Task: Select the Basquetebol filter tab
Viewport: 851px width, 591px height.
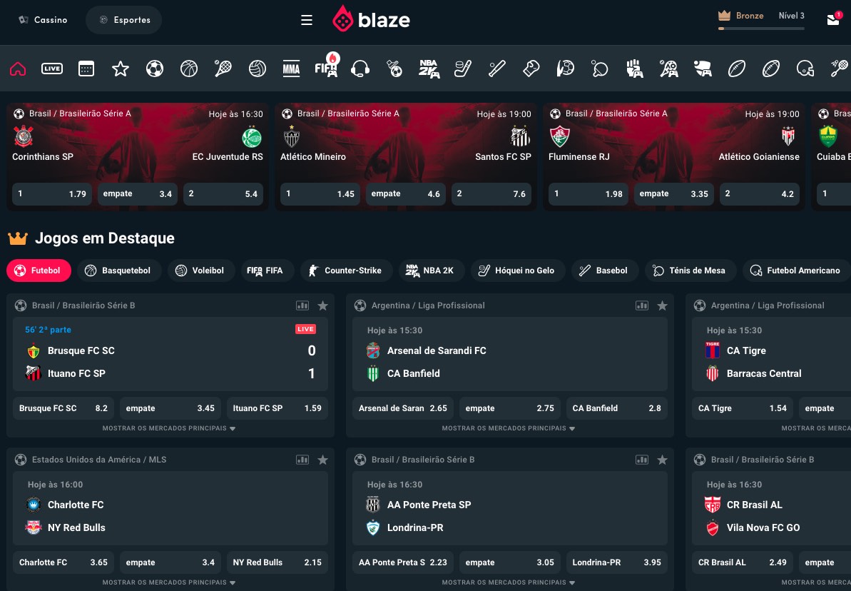Action: [x=119, y=271]
